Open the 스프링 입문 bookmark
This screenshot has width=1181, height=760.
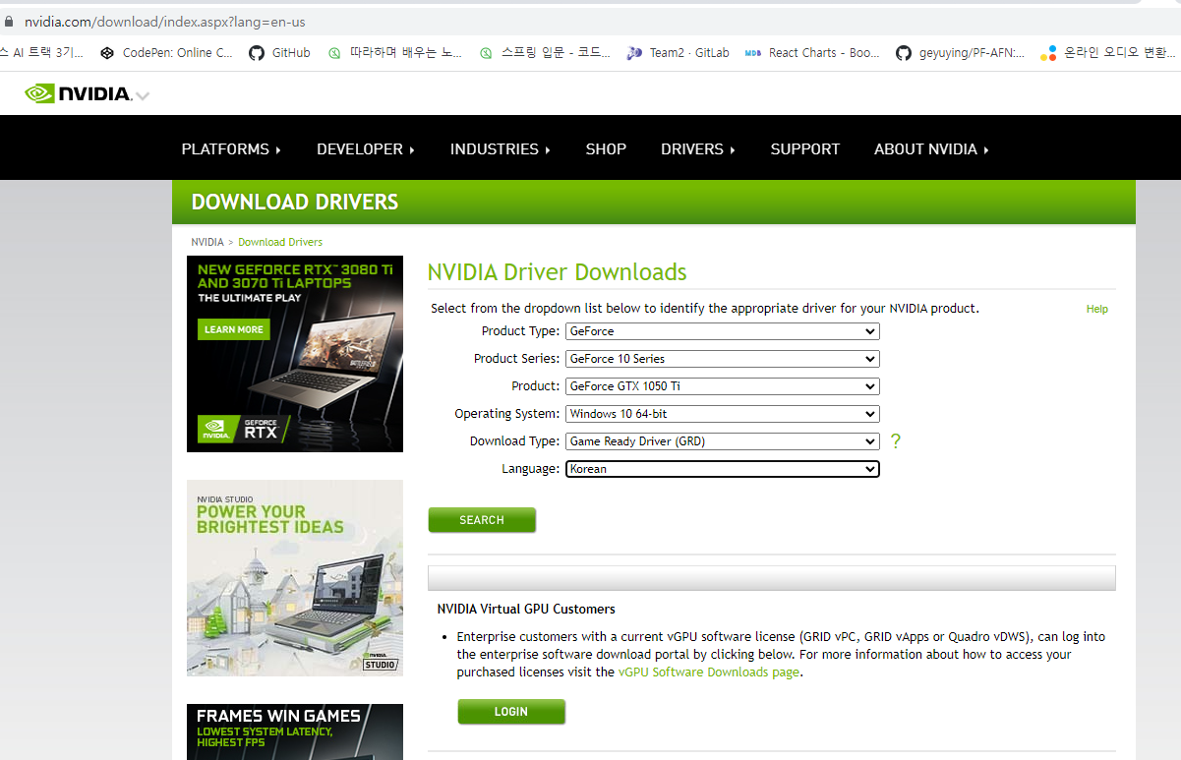click(544, 53)
